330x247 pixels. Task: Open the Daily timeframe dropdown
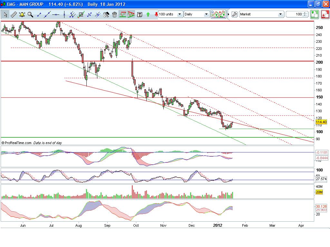[x=197, y=14]
